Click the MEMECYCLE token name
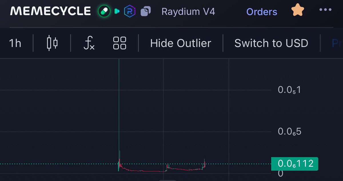343x181 pixels. [x=51, y=11]
